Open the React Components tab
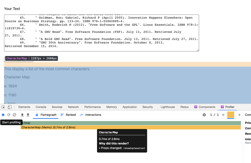 tap(205, 107)
